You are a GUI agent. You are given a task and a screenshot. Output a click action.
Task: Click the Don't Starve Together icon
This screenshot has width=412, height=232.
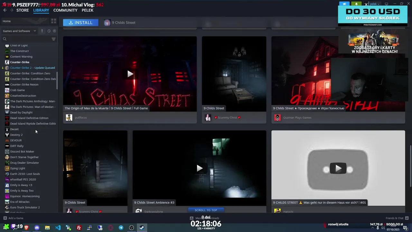7,157
